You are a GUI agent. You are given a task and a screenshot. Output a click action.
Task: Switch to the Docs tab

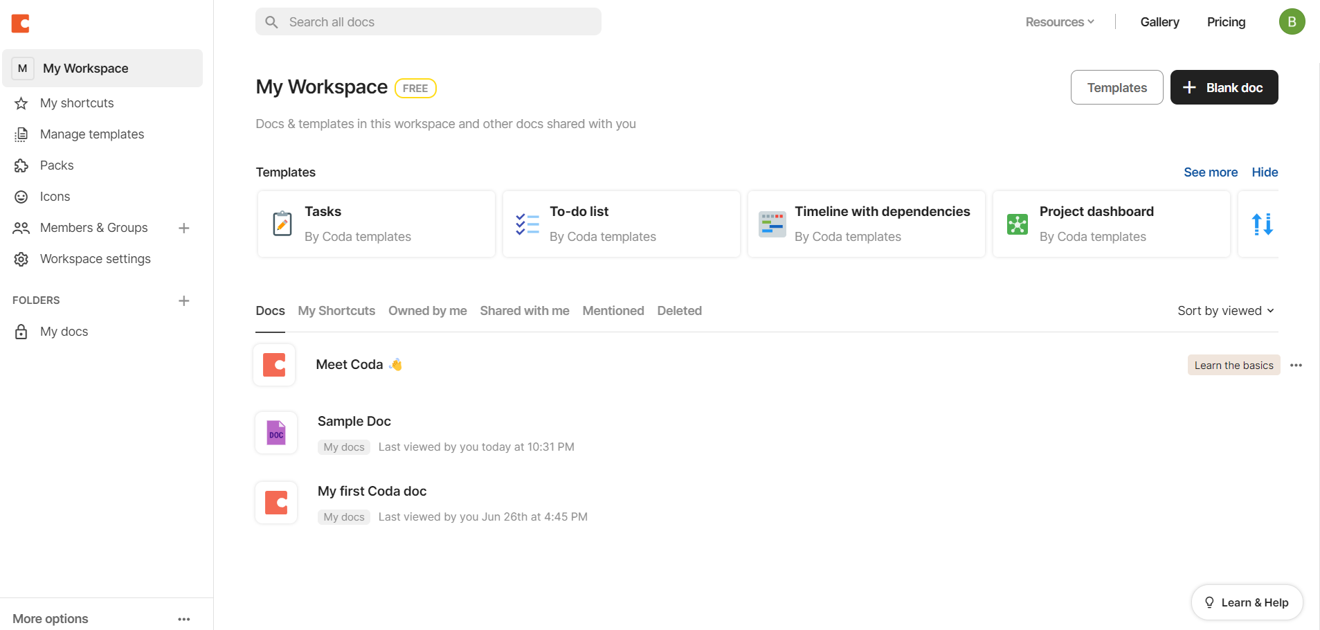(x=271, y=311)
